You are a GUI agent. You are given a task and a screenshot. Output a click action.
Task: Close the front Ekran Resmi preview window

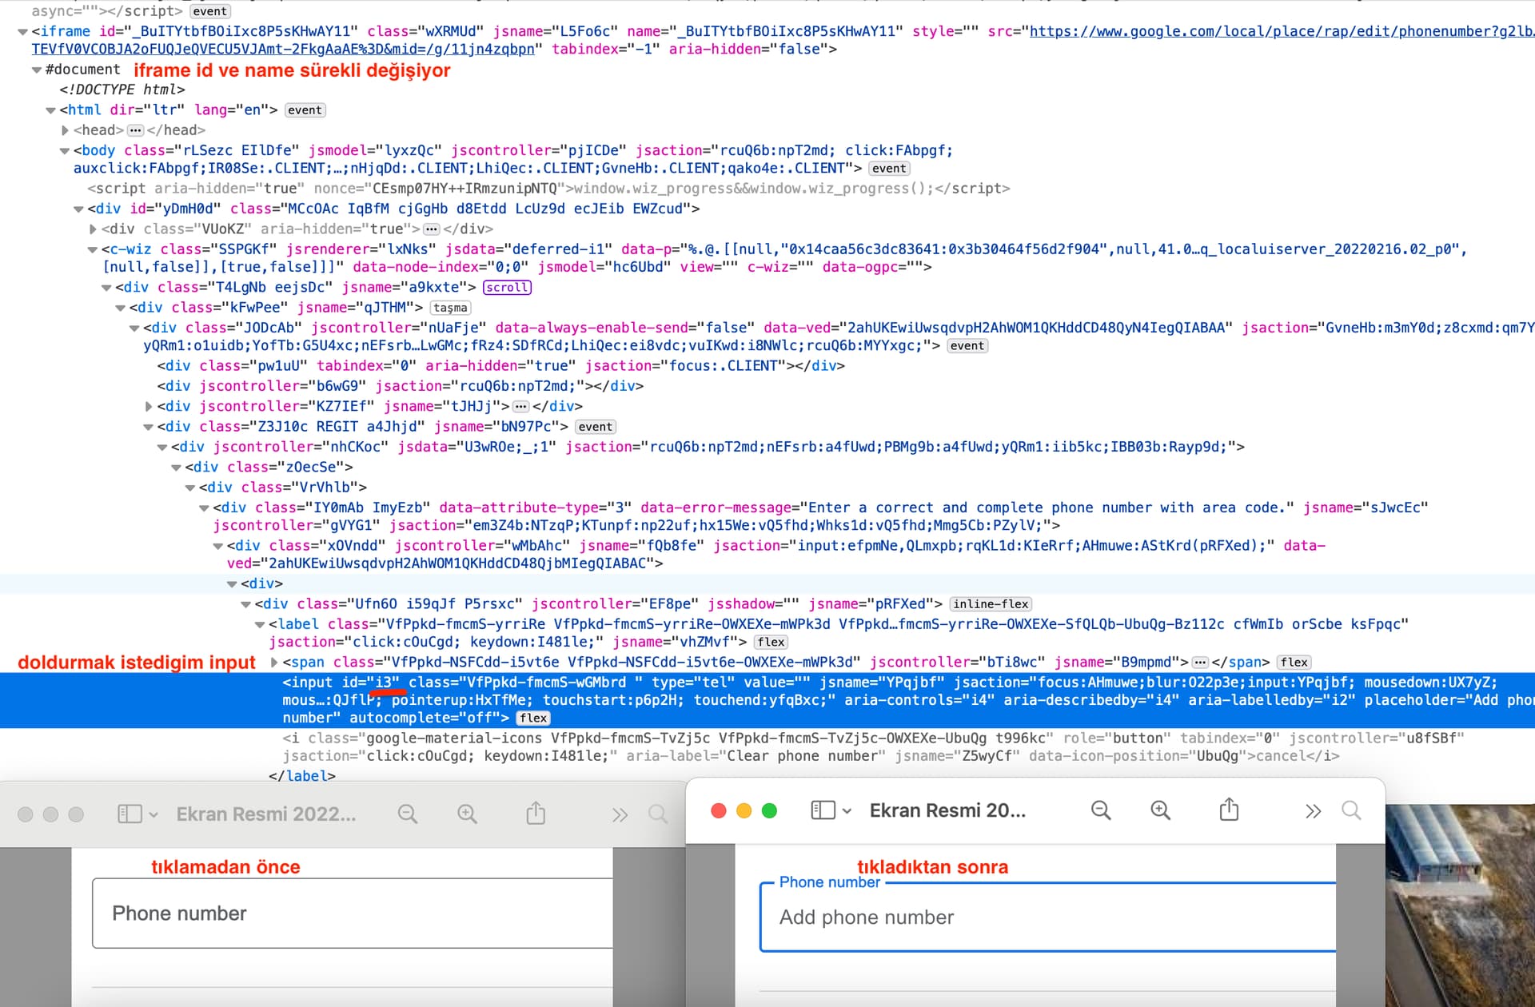pos(718,811)
